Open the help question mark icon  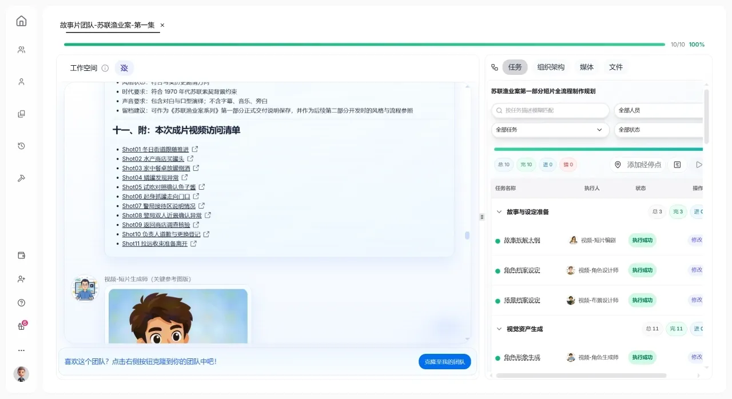point(21,303)
